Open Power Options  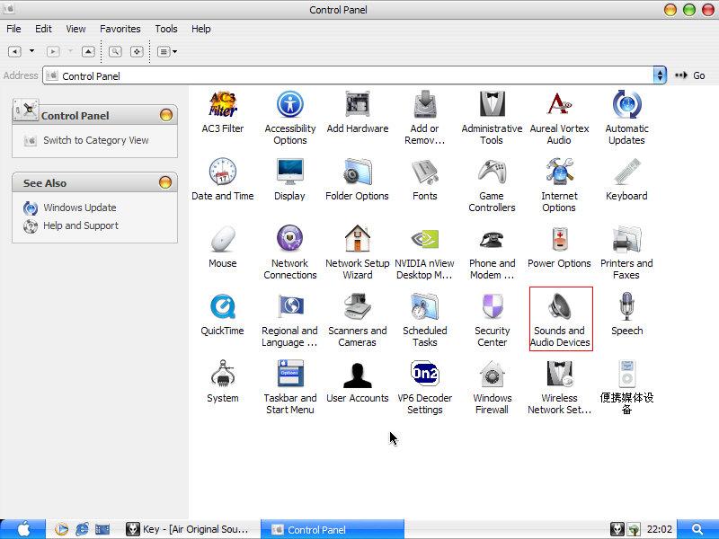coord(559,247)
